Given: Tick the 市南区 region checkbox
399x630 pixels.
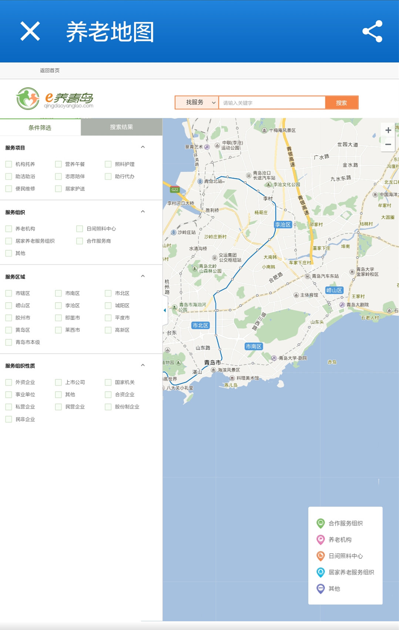Looking at the screenshot, I should click(x=58, y=293).
